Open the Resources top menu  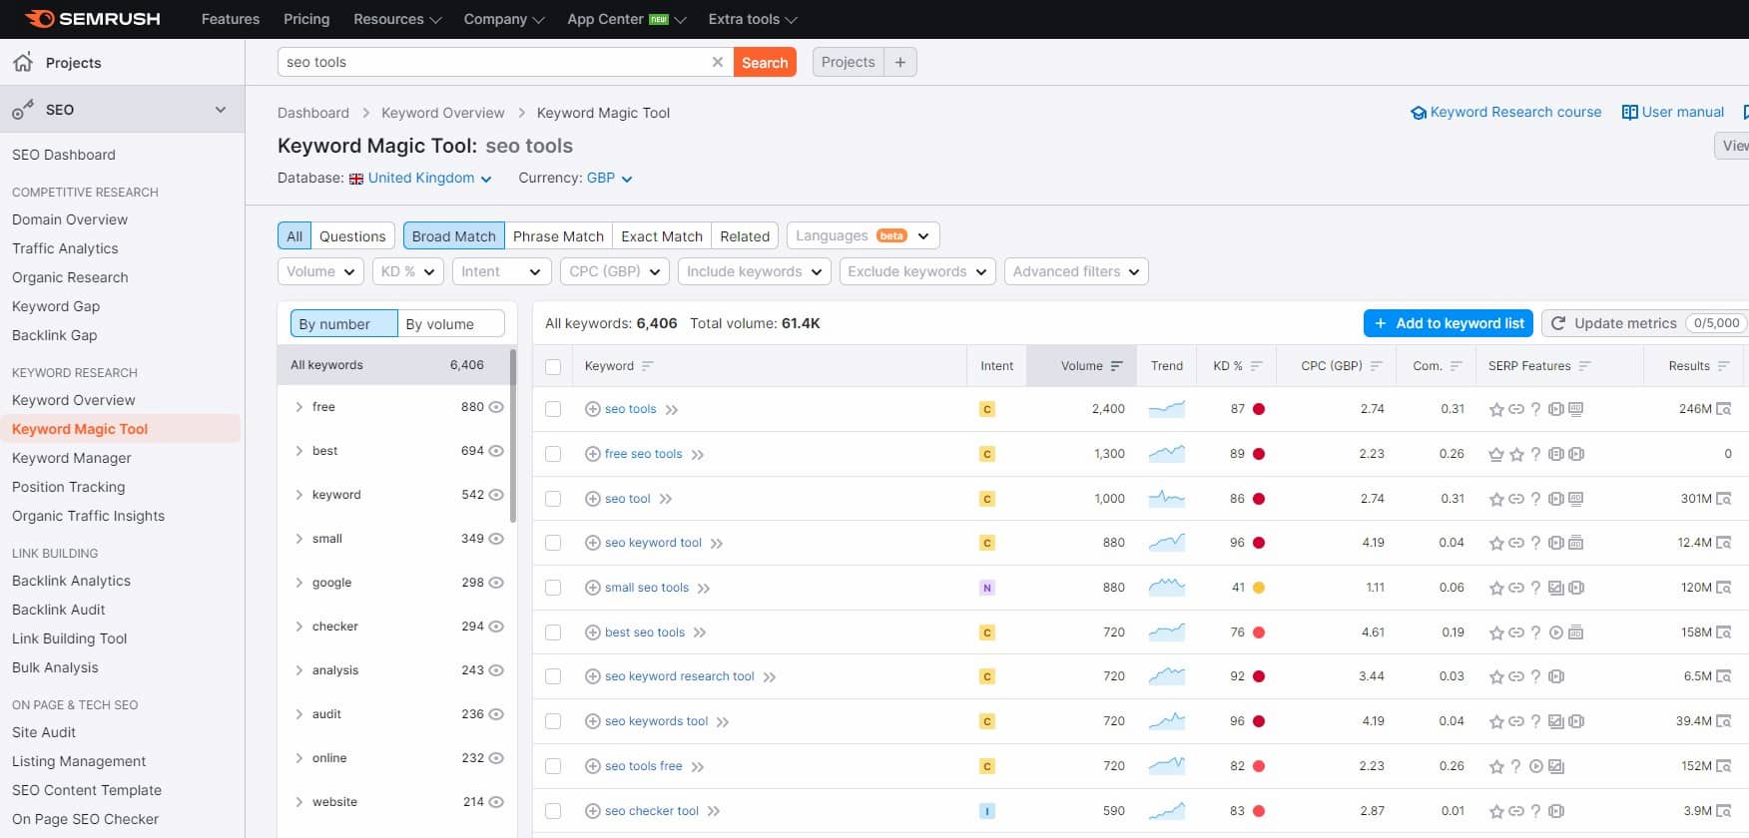click(397, 19)
